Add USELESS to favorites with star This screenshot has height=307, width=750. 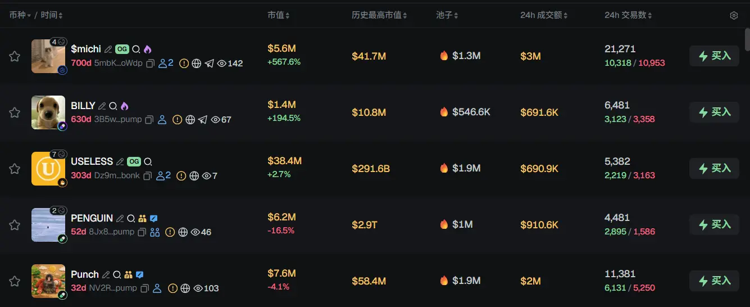tap(15, 169)
